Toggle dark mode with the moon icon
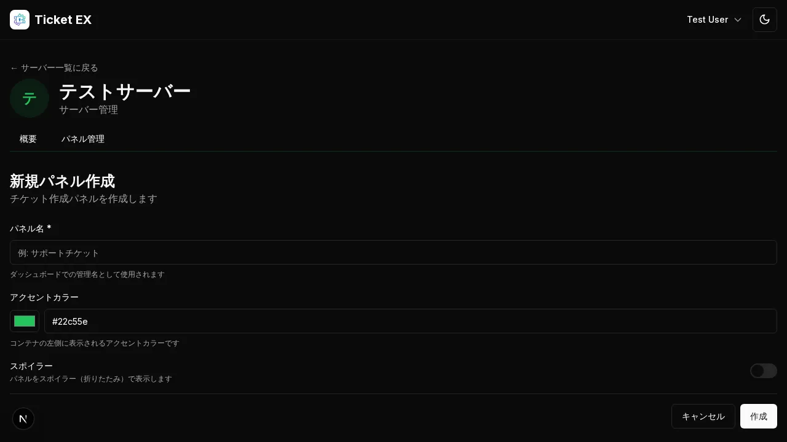 tap(765, 20)
